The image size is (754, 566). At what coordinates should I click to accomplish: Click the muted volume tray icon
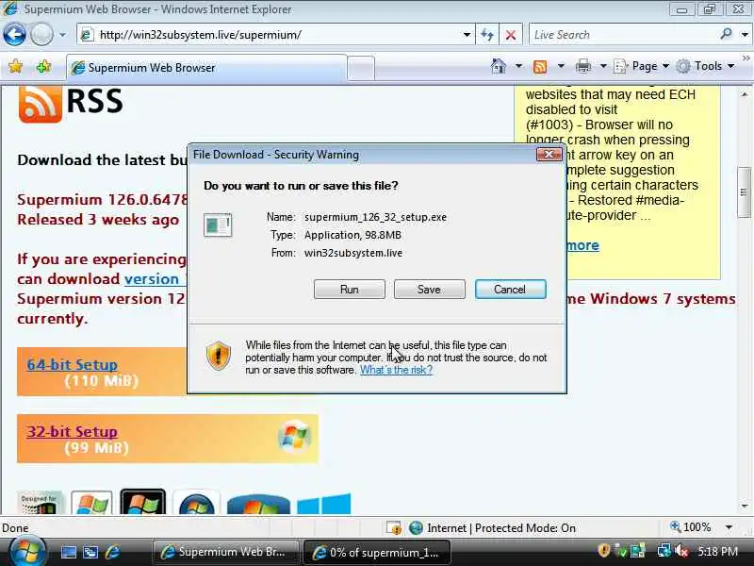tap(680, 551)
